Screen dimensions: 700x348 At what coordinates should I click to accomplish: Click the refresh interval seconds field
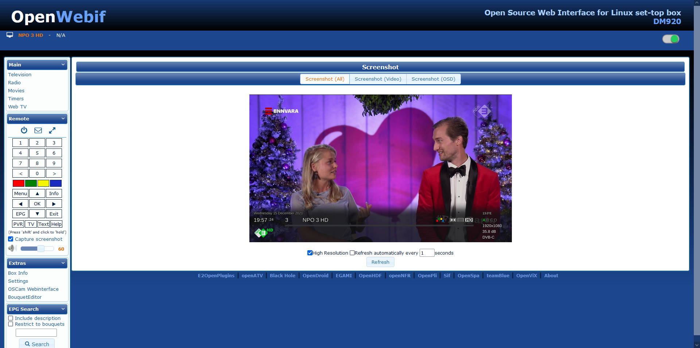point(427,253)
